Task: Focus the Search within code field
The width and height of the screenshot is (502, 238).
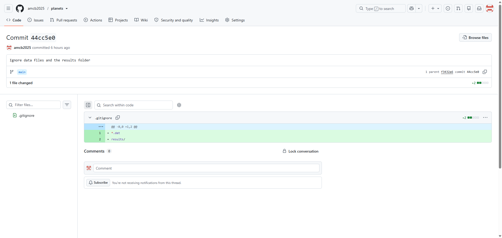Action: click(x=134, y=105)
